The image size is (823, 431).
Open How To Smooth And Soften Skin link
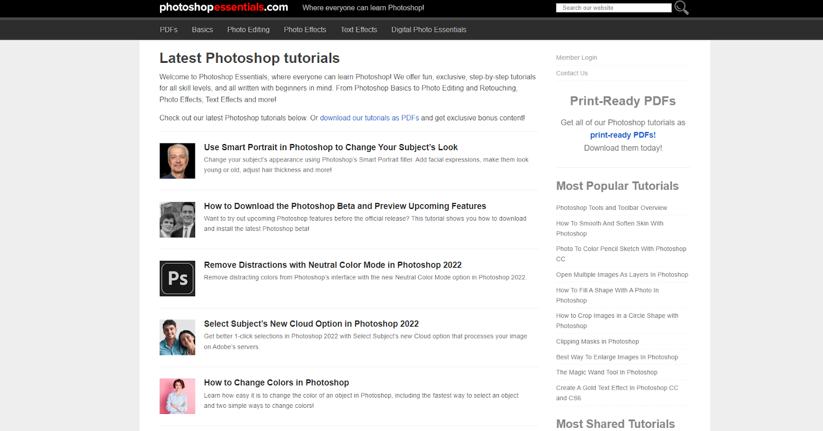pos(610,228)
